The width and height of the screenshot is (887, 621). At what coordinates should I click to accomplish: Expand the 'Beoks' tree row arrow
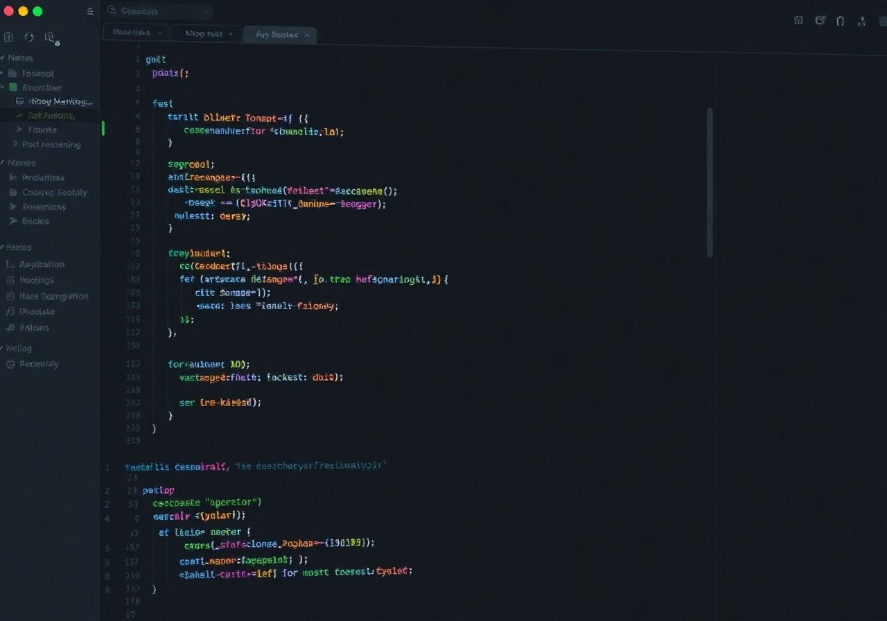point(13,221)
